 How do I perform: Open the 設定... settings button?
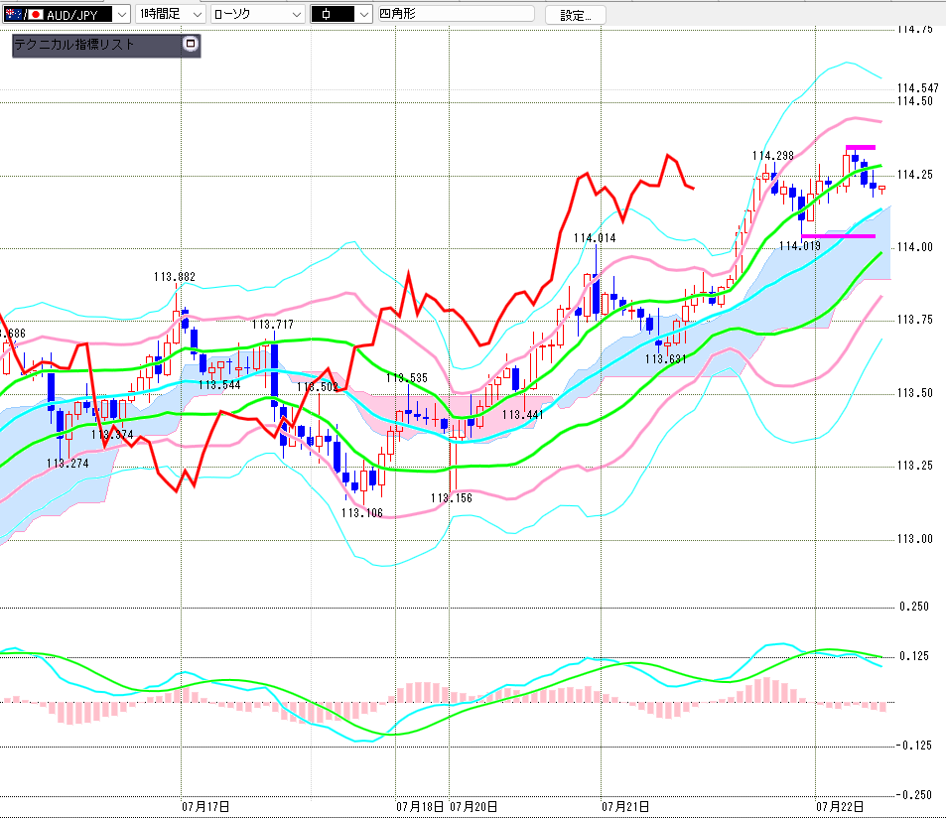[x=576, y=15]
